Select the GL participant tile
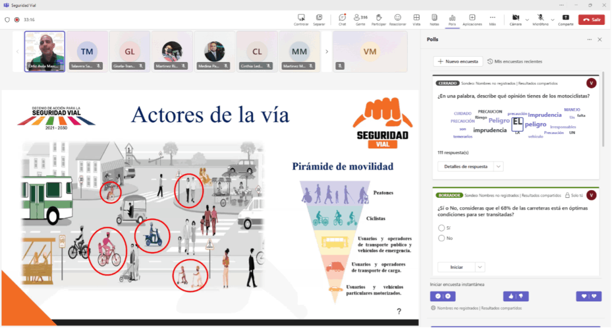The image size is (612, 329). (x=129, y=51)
